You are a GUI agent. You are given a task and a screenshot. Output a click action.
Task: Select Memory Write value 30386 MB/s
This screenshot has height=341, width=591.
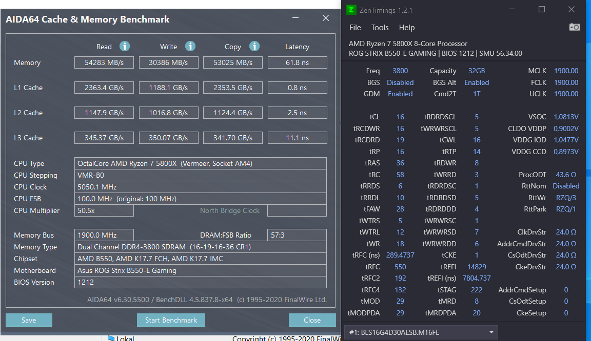click(168, 62)
